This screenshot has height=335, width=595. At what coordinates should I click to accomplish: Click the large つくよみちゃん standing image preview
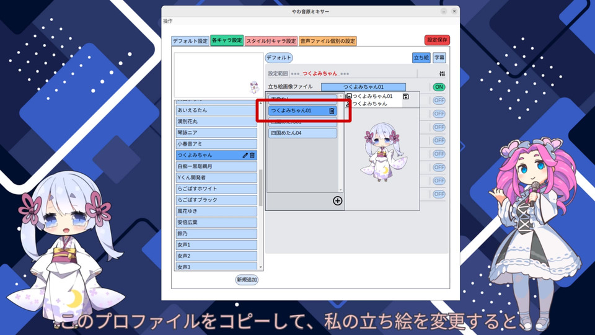coord(383,152)
